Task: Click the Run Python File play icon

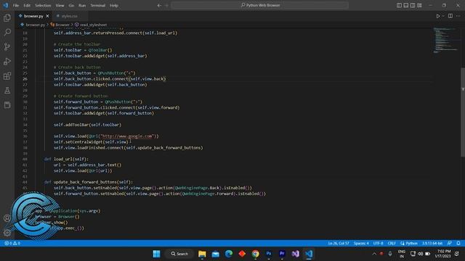Action: [437, 16]
